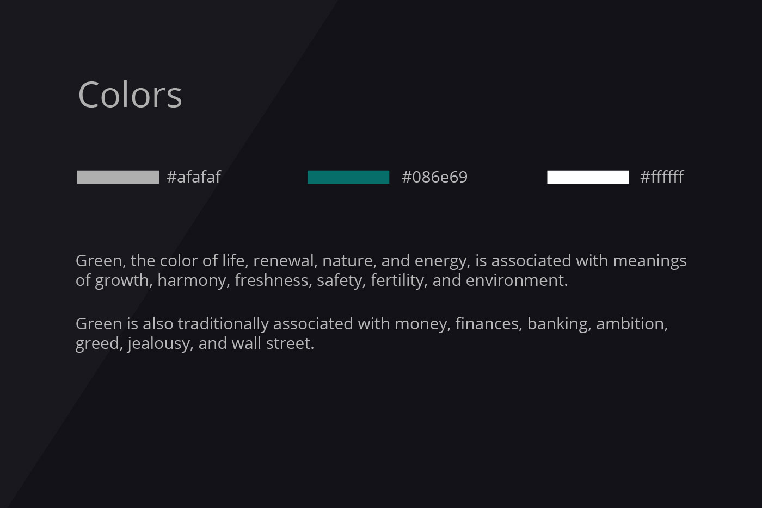Click the paragraph starting 'Green, the color of life'

coord(381,271)
